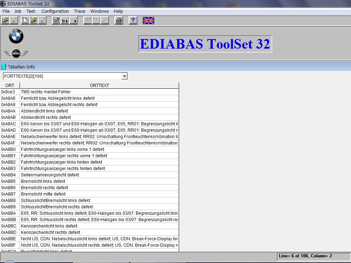Click the grayed indent-list toolbar icon
Screen dimensions: 351x263
pos(96,21)
